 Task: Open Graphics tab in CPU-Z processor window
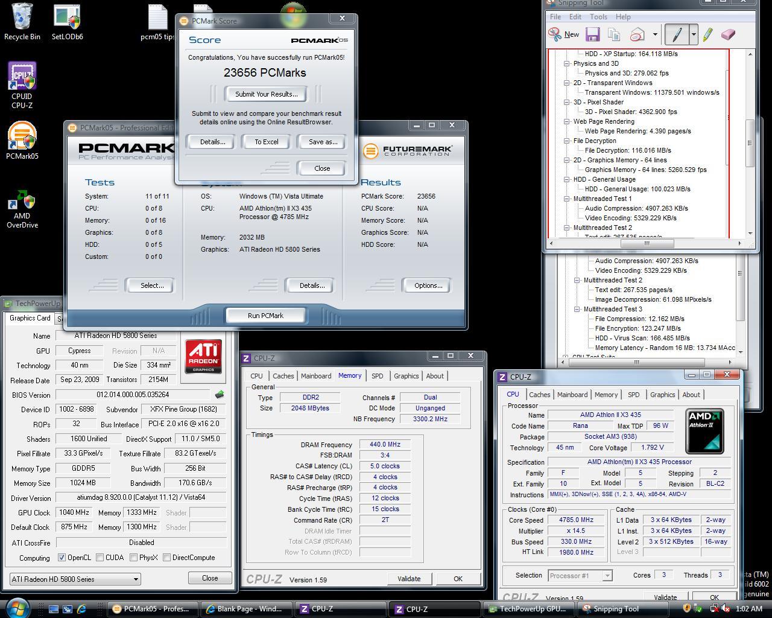(x=662, y=395)
